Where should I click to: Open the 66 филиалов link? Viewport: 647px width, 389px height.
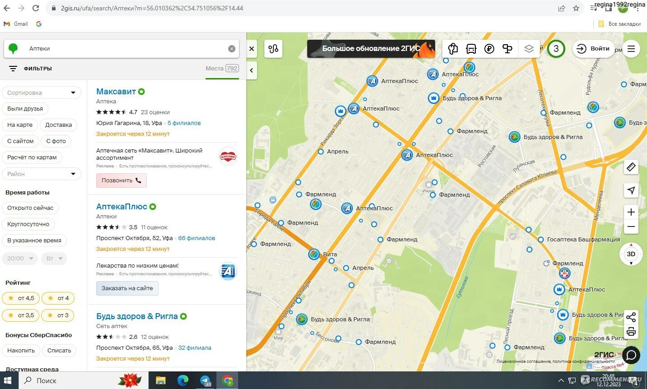pos(197,238)
